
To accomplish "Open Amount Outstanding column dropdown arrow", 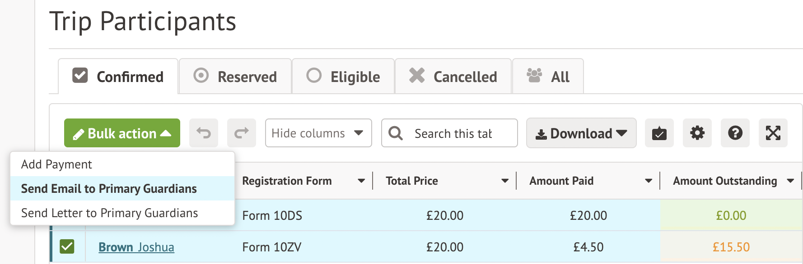I will pyautogui.click(x=790, y=181).
